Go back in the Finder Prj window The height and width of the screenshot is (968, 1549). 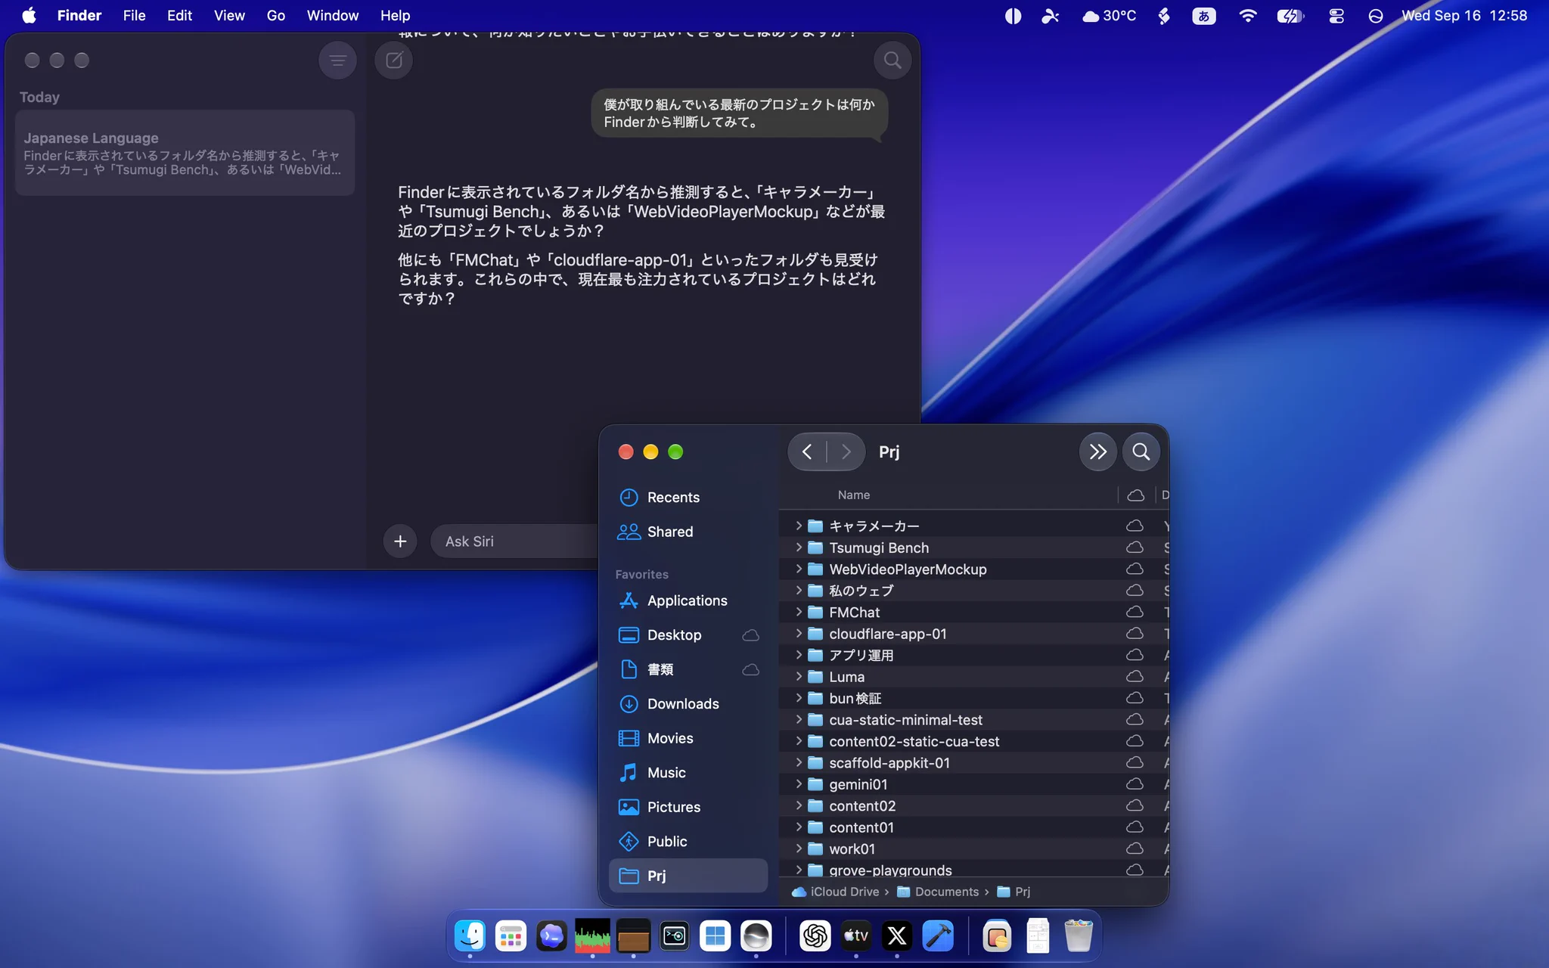tap(807, 452)
